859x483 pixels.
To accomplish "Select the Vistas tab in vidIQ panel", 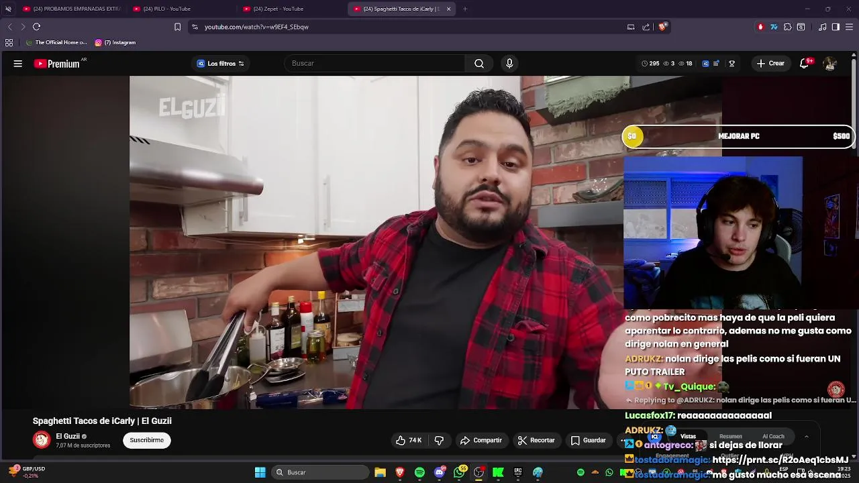I will (688, 437).
